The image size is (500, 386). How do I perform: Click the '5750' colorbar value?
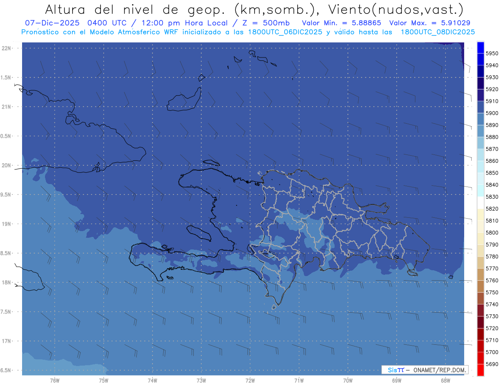click(x=492, y=292)
